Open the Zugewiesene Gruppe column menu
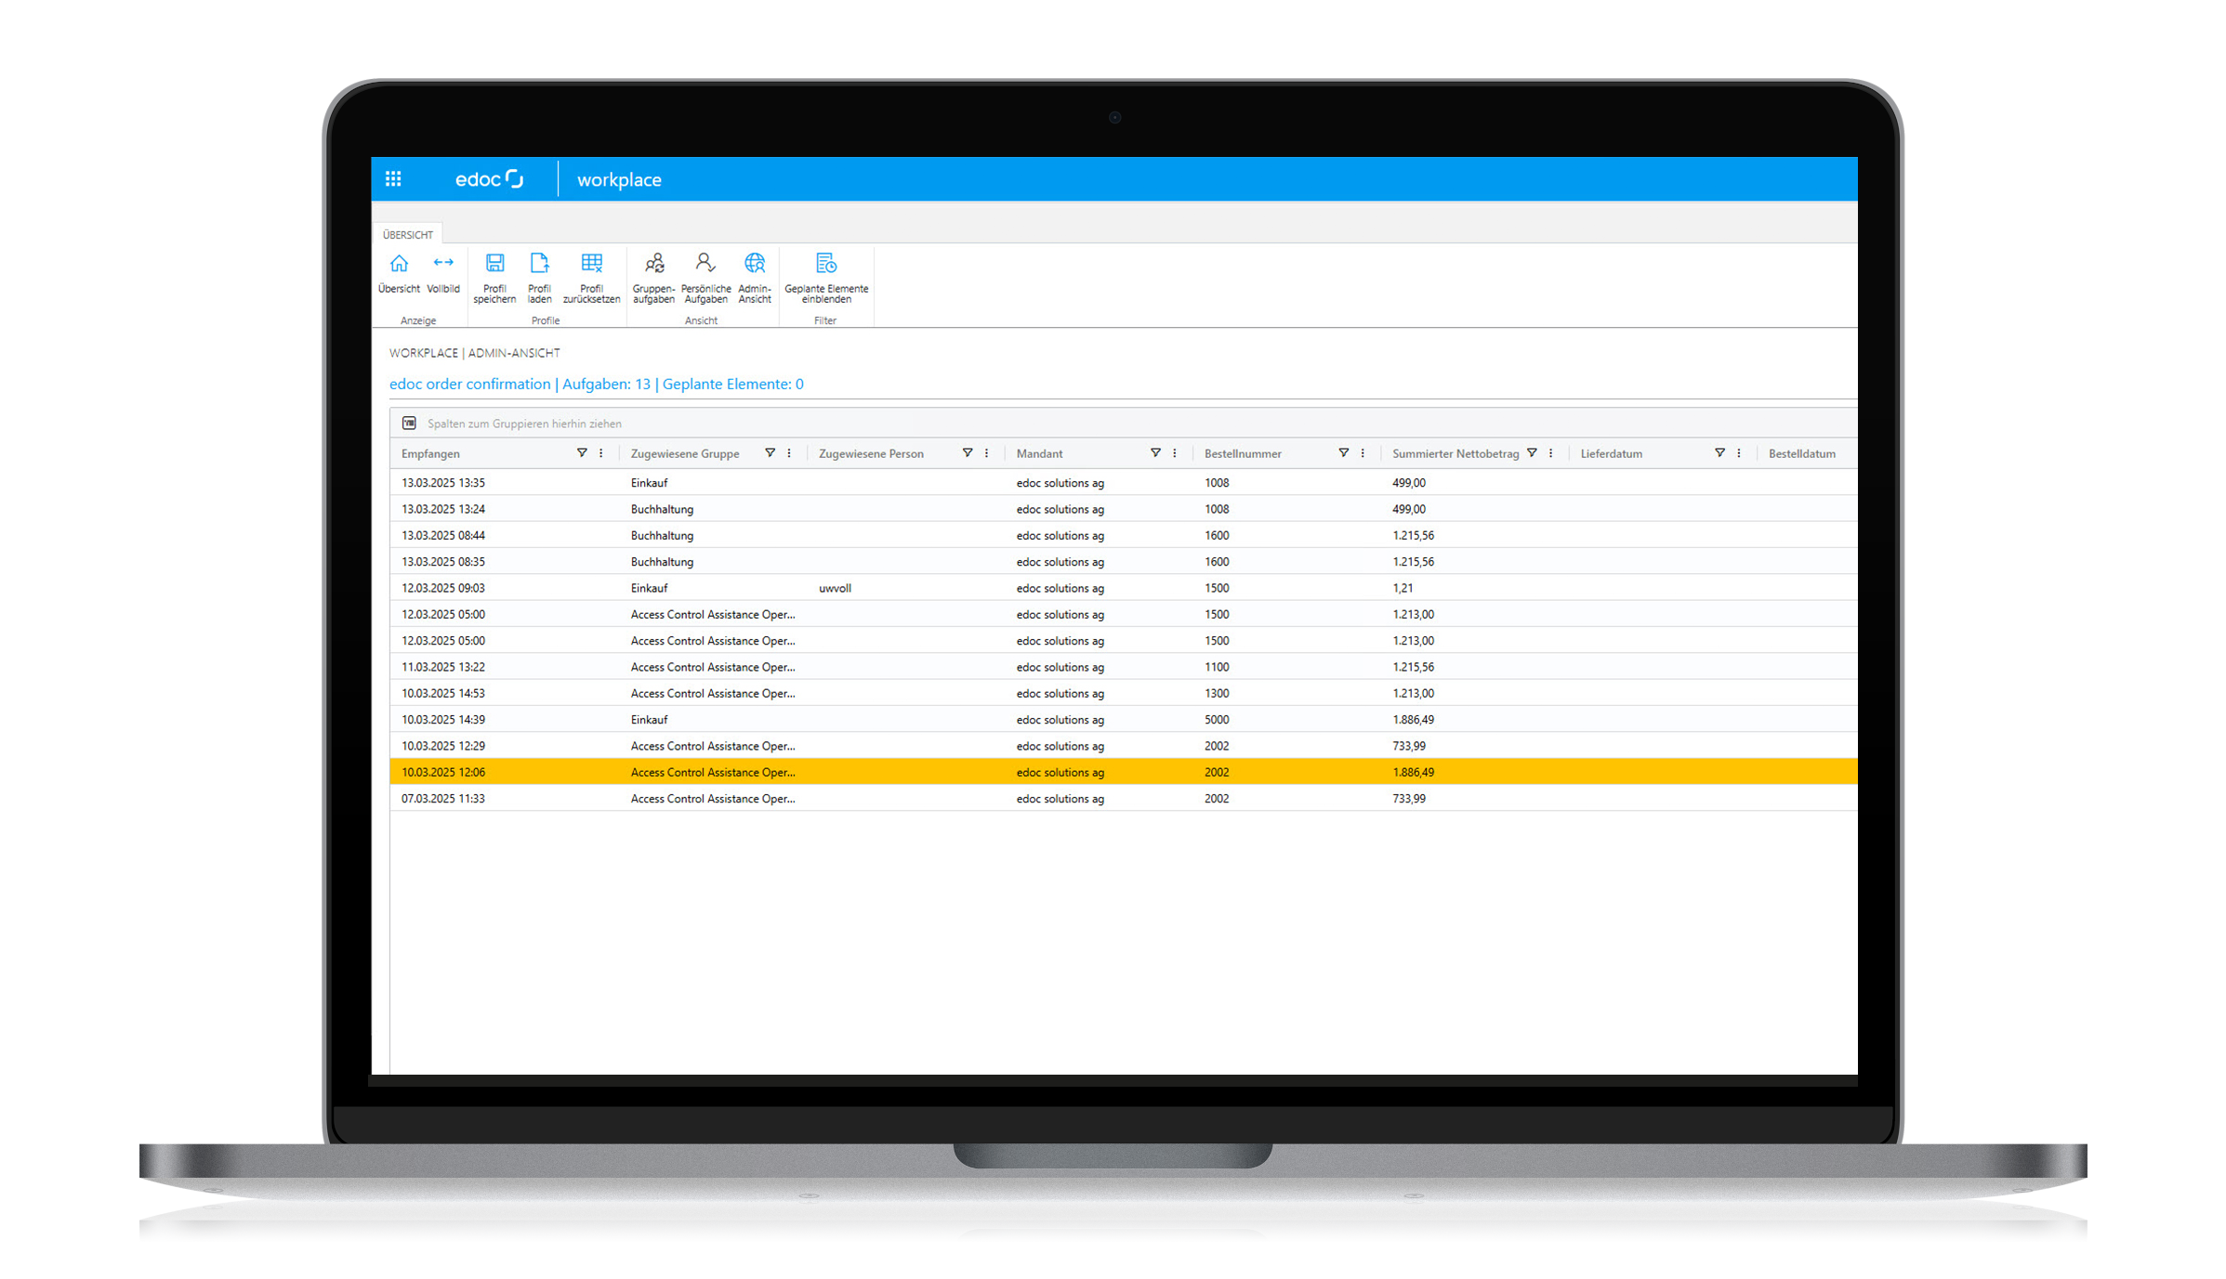Viewport: 2226px width, 1279px height. point(789,453)
